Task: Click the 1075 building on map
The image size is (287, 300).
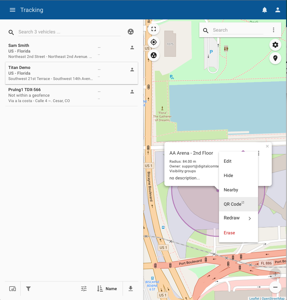Action: (170, 44)
